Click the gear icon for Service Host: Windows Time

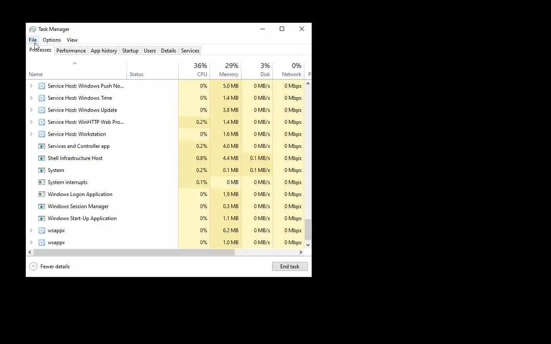coord(42,98)
